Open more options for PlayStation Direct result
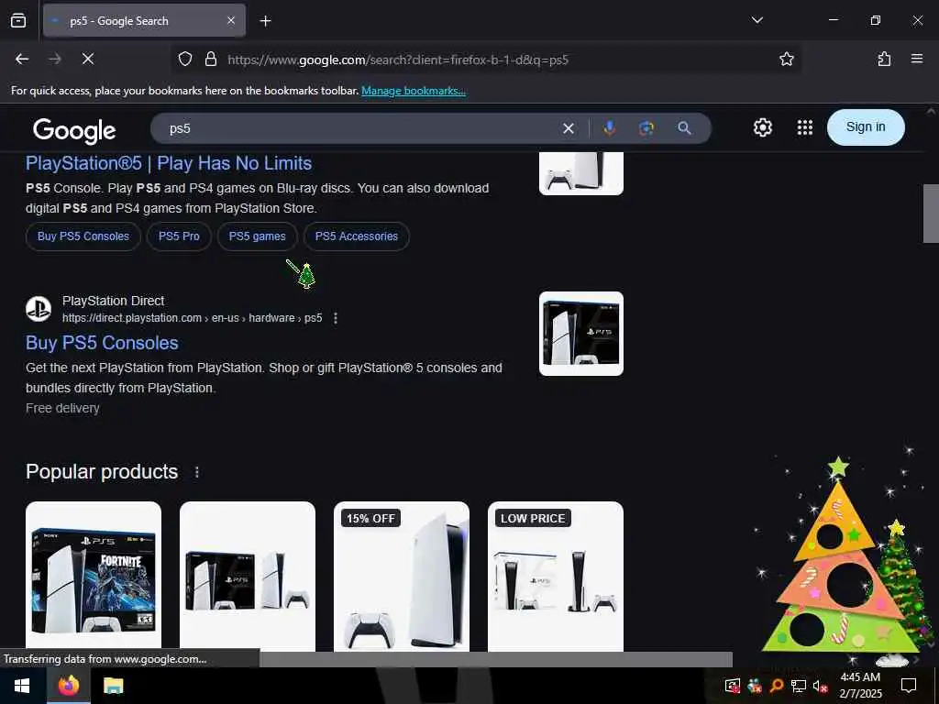Image resolution: width=939 pixels, height=704 pixels. (336, 318)
